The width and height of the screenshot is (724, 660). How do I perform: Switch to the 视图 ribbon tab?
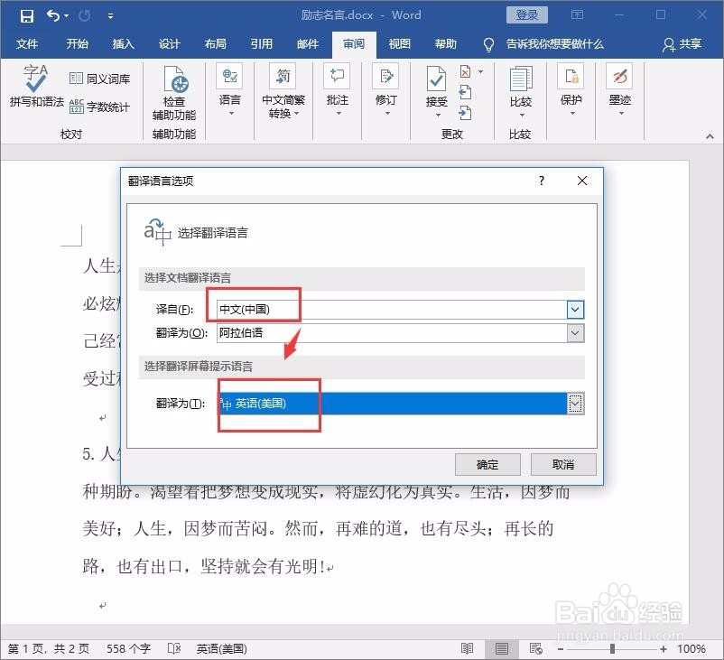click(398, 44)
